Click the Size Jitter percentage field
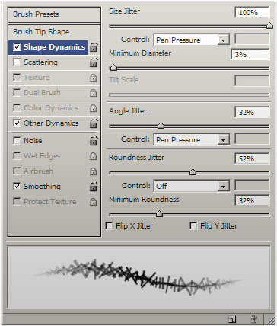277x326 pixels. [252, 12]
